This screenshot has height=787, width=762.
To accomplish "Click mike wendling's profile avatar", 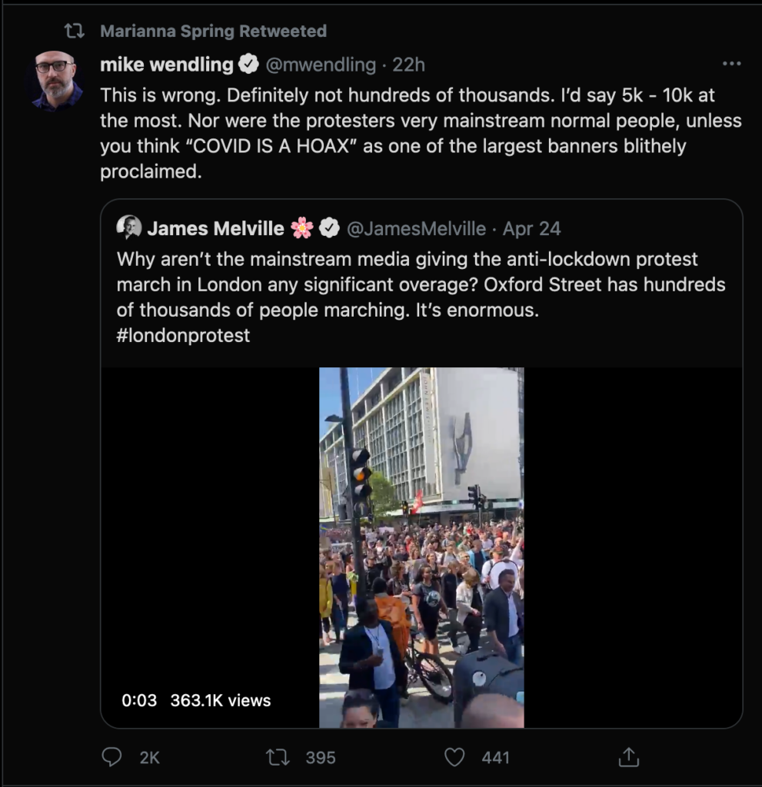I will point(55,79).
